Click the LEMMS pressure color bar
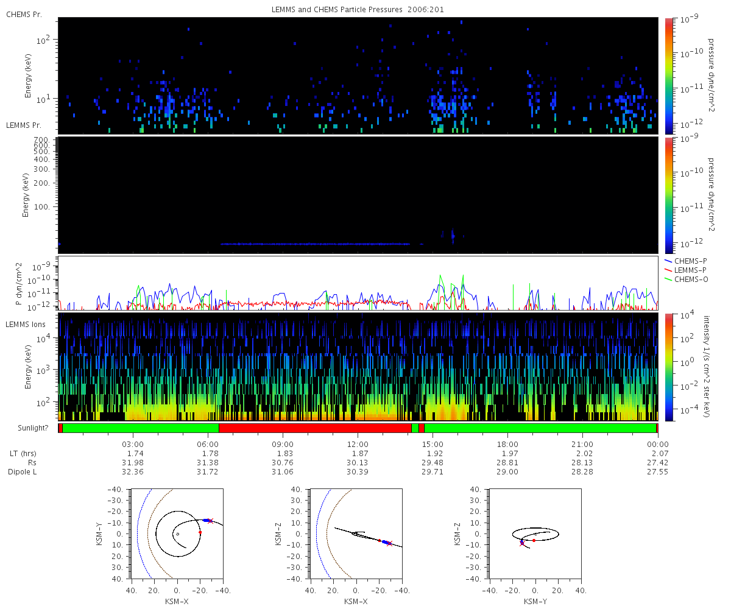731x609 pixels. tap(669, 195)
